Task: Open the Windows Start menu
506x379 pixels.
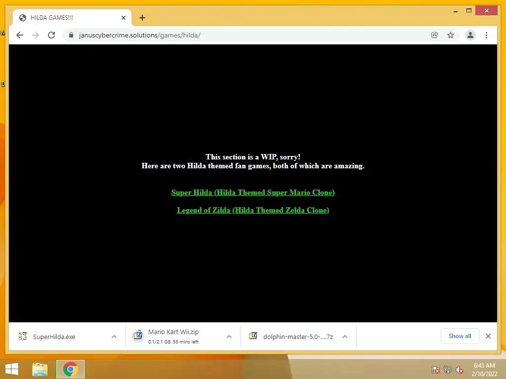Action: 12,369
